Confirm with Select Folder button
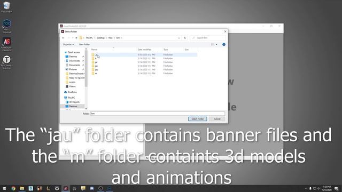Screen dimensions: 342x192 tap(198, 119)
